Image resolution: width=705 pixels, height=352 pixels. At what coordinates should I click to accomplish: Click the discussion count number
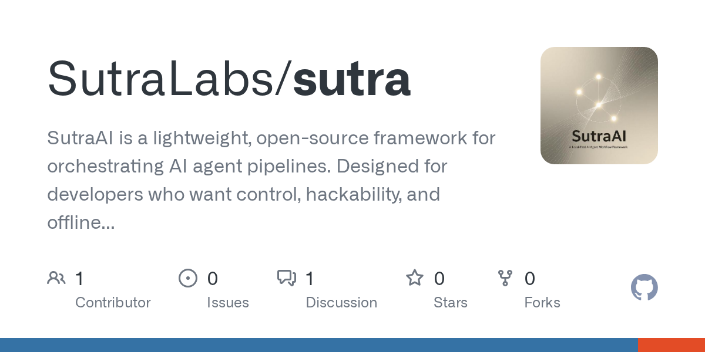click(310, 279)
